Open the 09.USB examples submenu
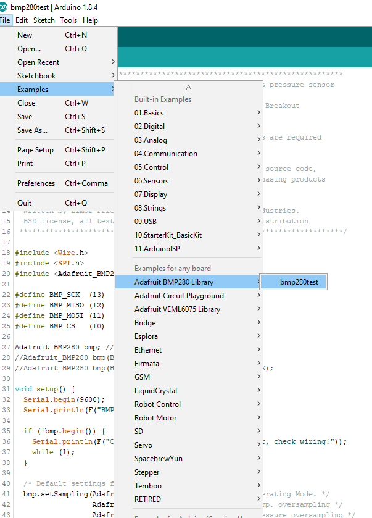Screen dimensions: 372x518 [x=189, y=221]
